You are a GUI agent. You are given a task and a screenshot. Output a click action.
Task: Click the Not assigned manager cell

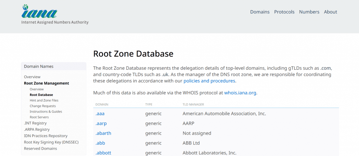197,133
